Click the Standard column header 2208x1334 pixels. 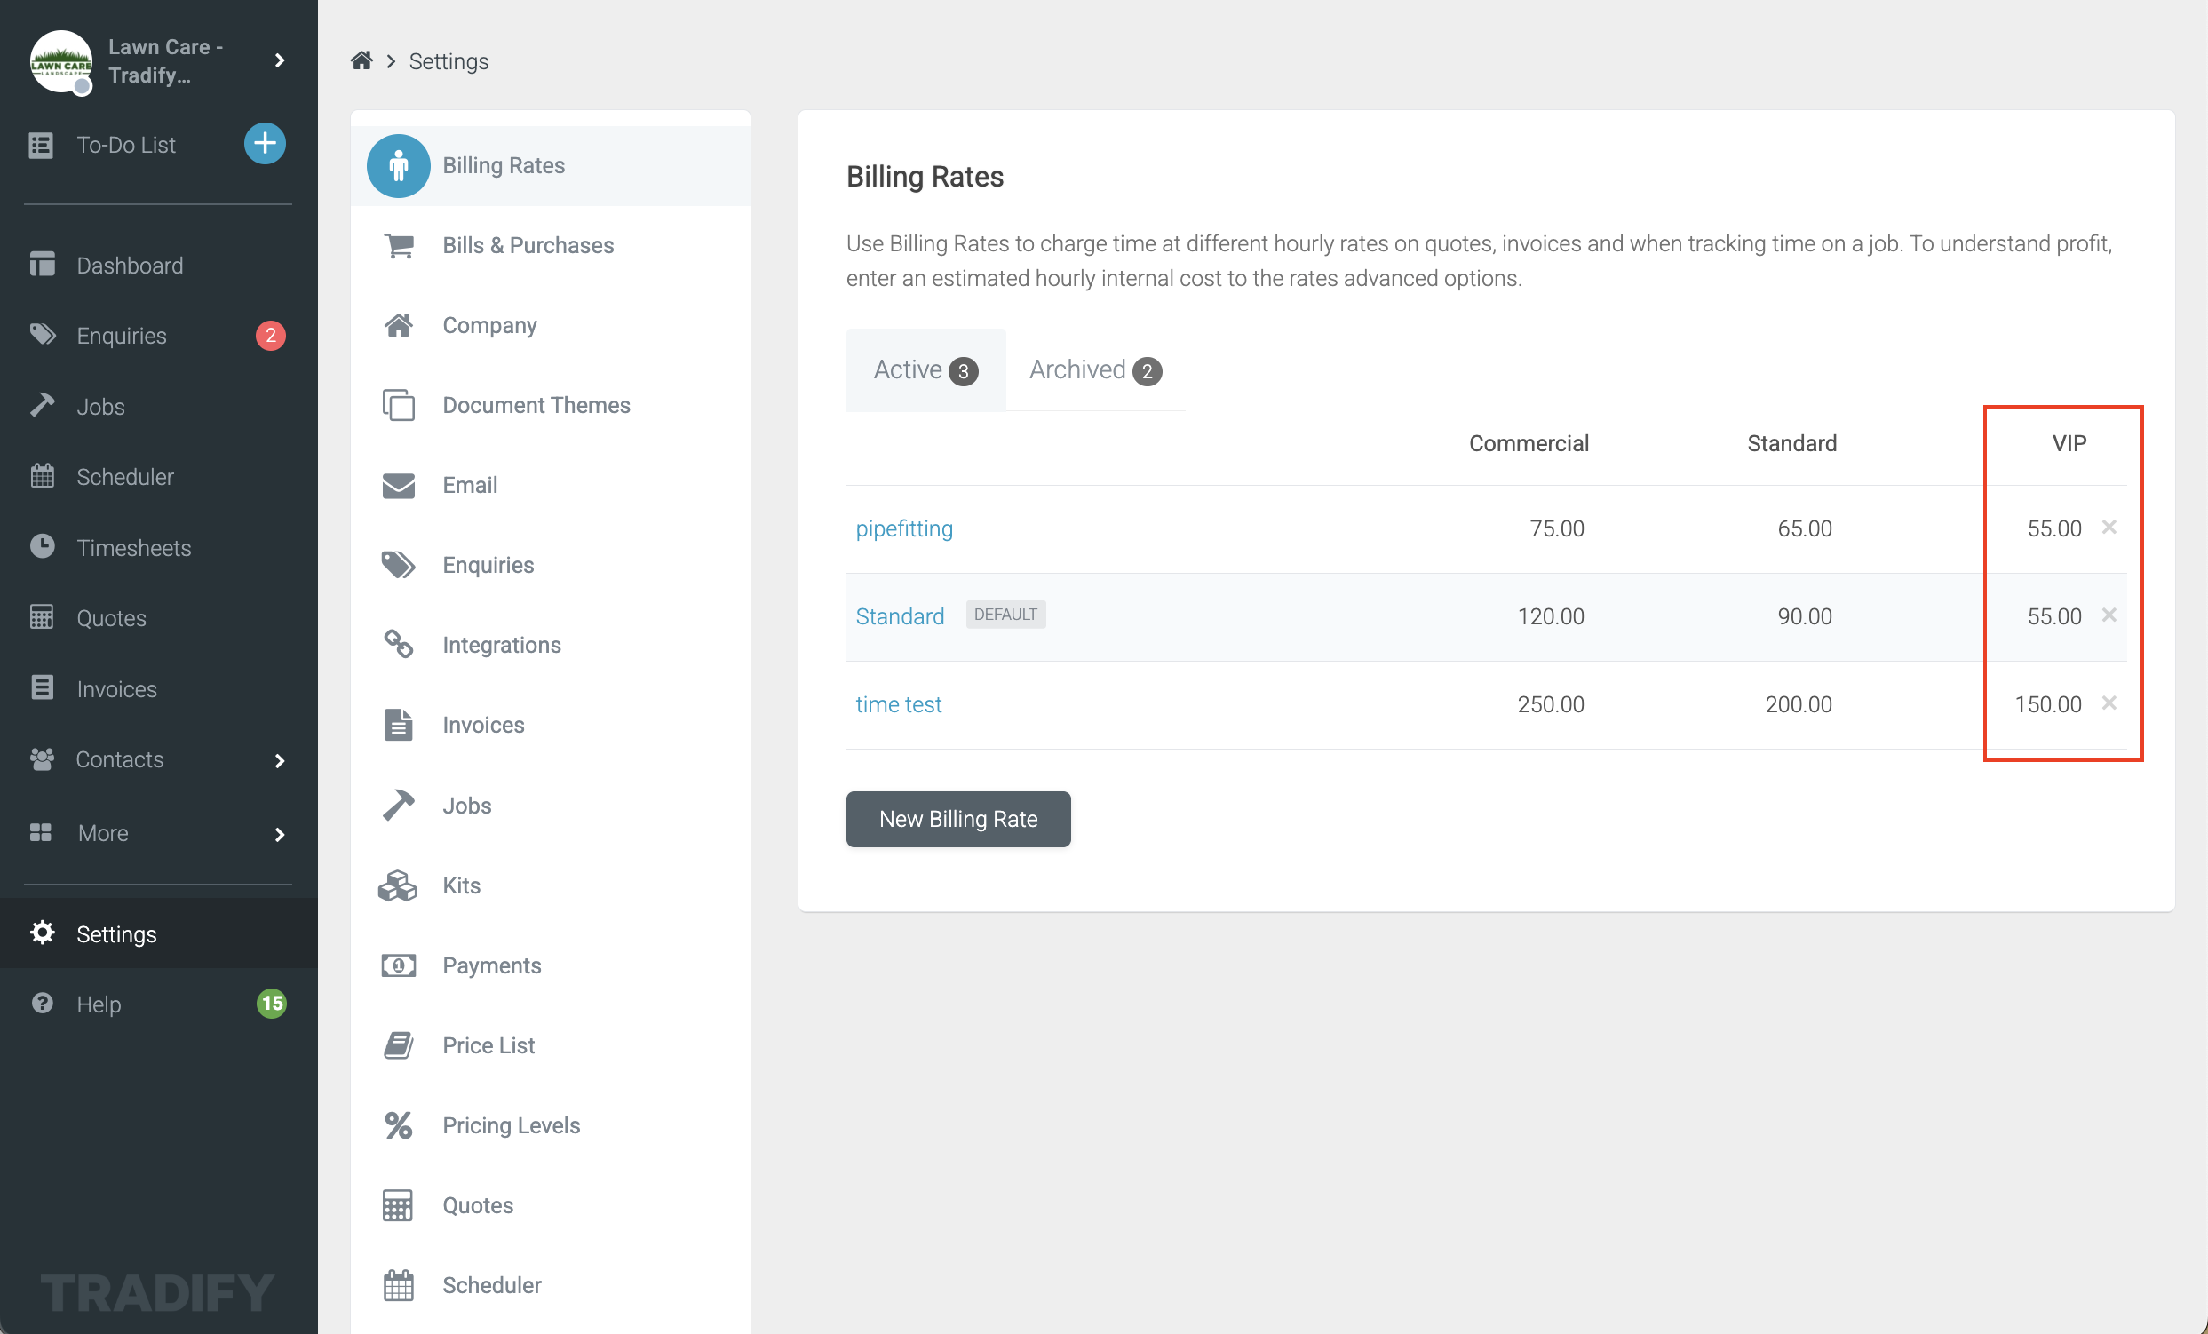(x=1791, y=442)
